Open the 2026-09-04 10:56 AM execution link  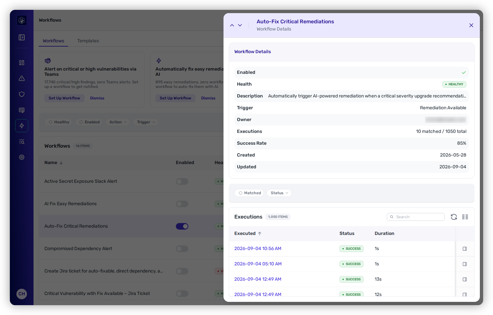point(258,248)
